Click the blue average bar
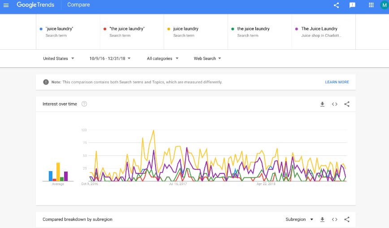 click(x=51, y=176)
